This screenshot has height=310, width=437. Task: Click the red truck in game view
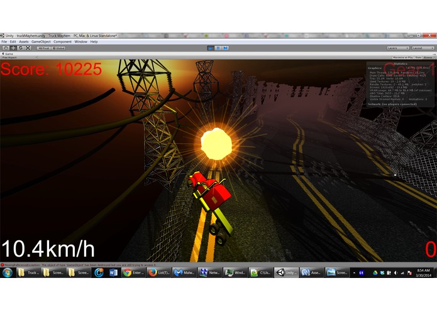212,208
